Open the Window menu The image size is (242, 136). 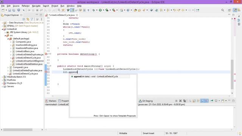[x=71, y=6]
